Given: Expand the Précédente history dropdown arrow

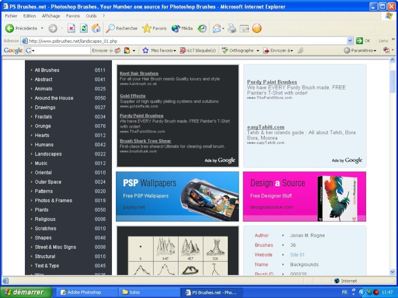Looking at the screenshot, I should click(42, 28).
